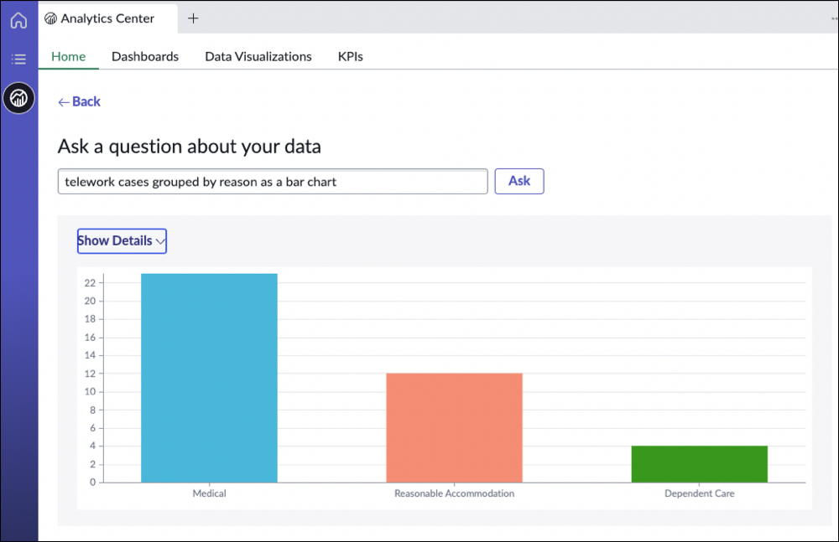Click the blue Medical bar

point(209,378)
